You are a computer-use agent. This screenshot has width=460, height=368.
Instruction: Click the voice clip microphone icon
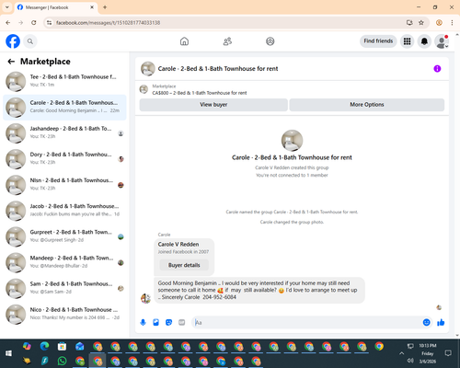143,322
